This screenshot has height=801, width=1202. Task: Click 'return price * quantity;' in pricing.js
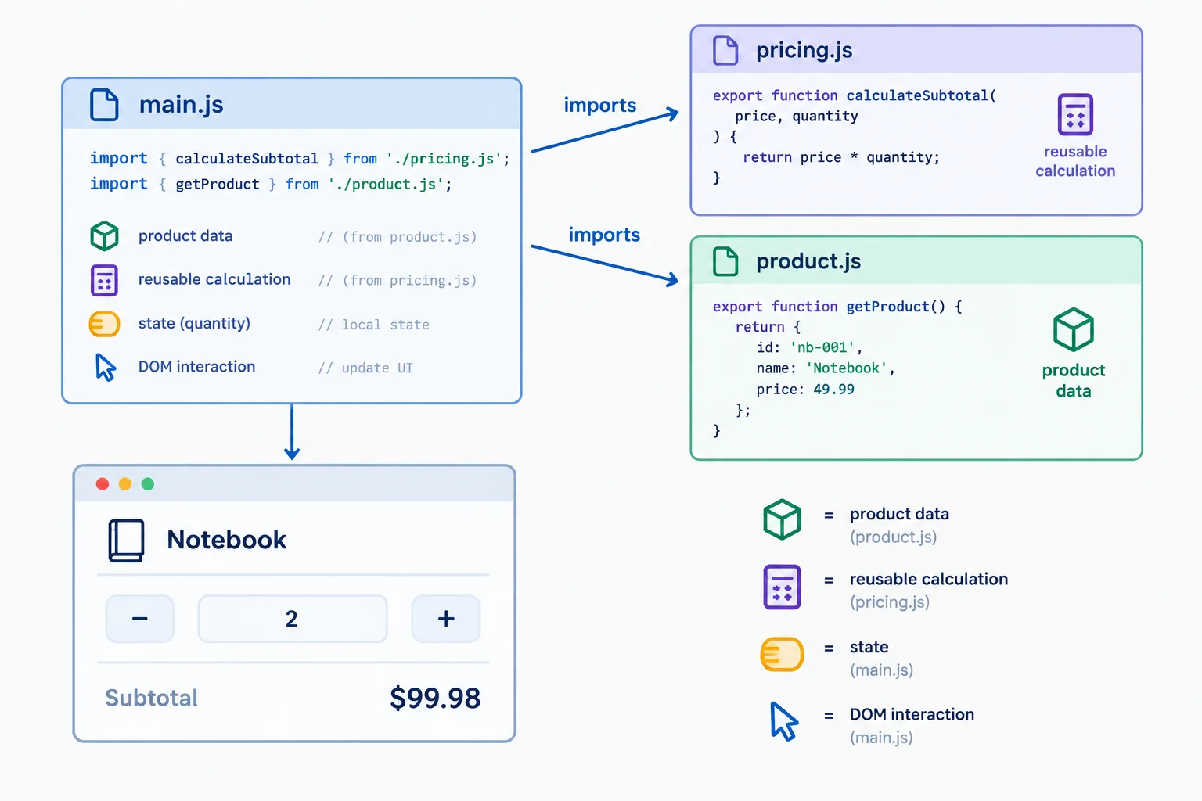(x=841, y=157)
